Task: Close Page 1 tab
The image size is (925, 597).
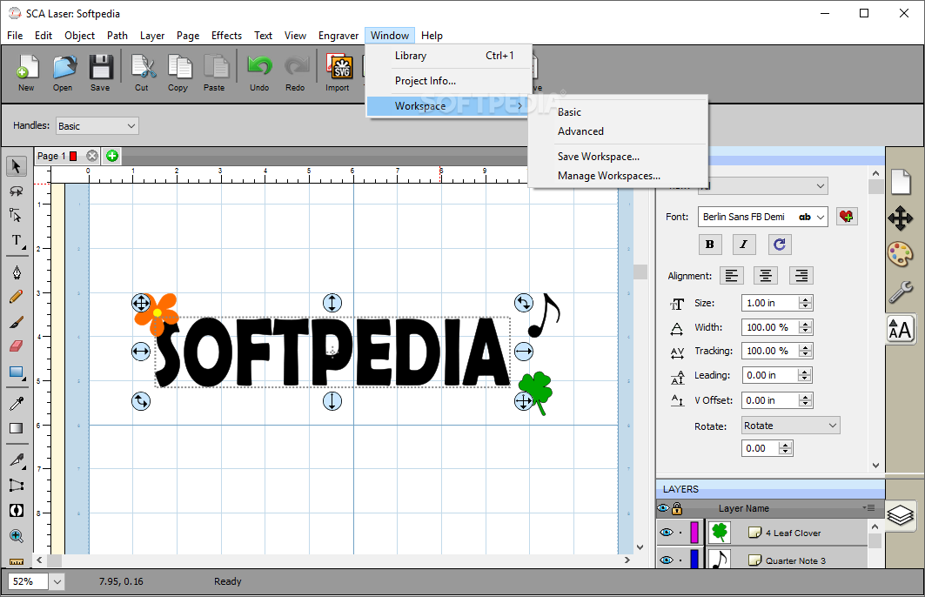Action: 92,156
